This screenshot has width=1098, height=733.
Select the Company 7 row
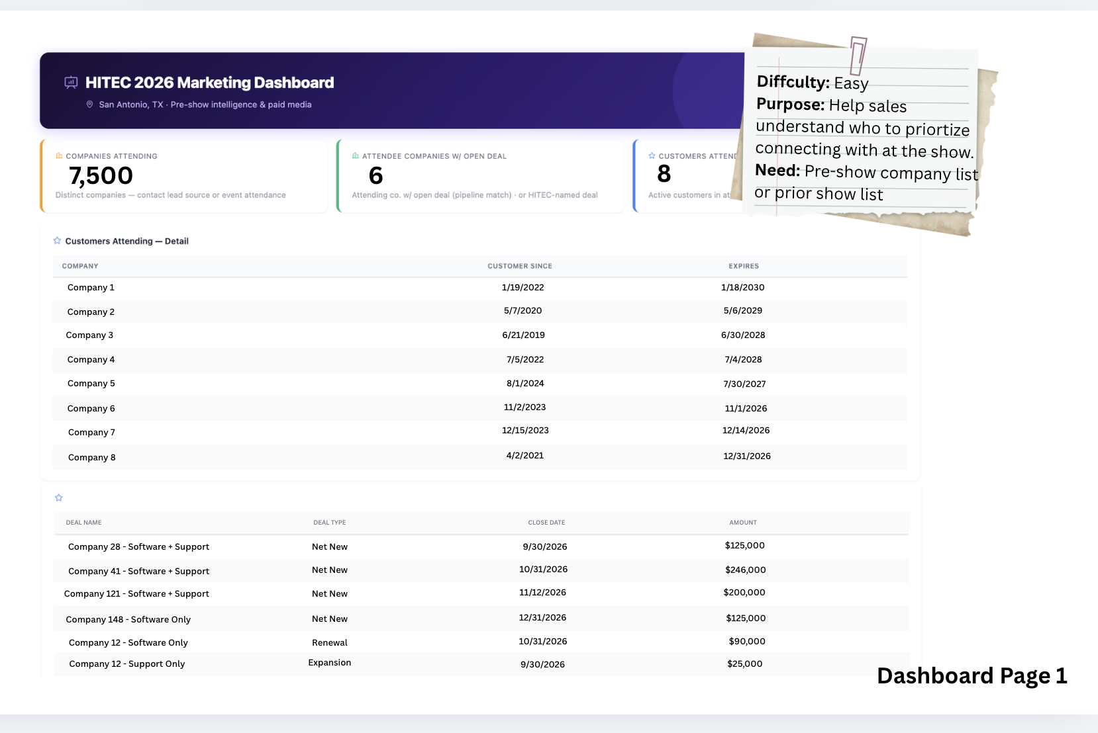(x=480, y=432)
